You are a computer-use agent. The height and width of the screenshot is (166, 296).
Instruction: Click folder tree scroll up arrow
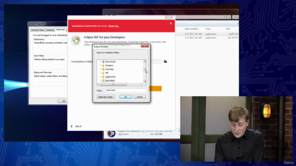tap(145, 61)
